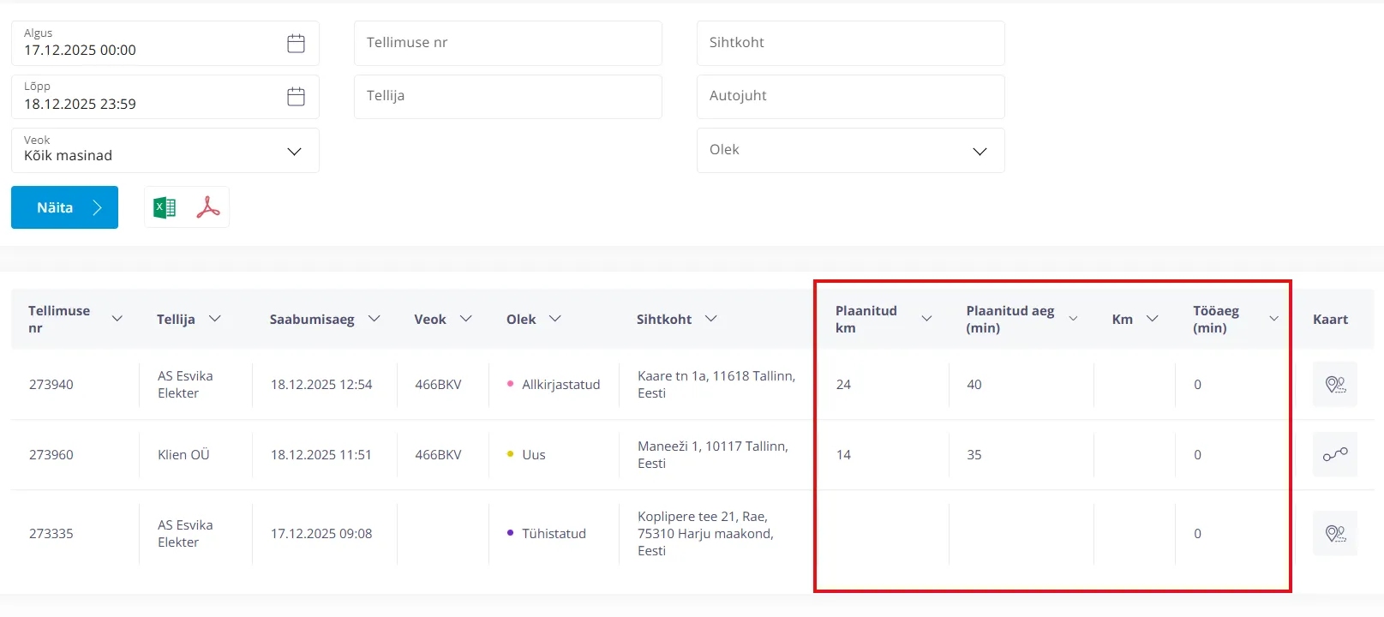1384x617 pixels.
Task: Open map for order 273940
Action: click(1334, 385)
